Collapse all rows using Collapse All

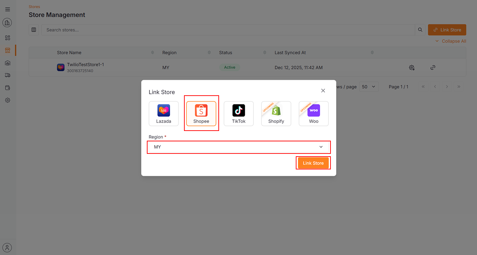click(450, 41)
